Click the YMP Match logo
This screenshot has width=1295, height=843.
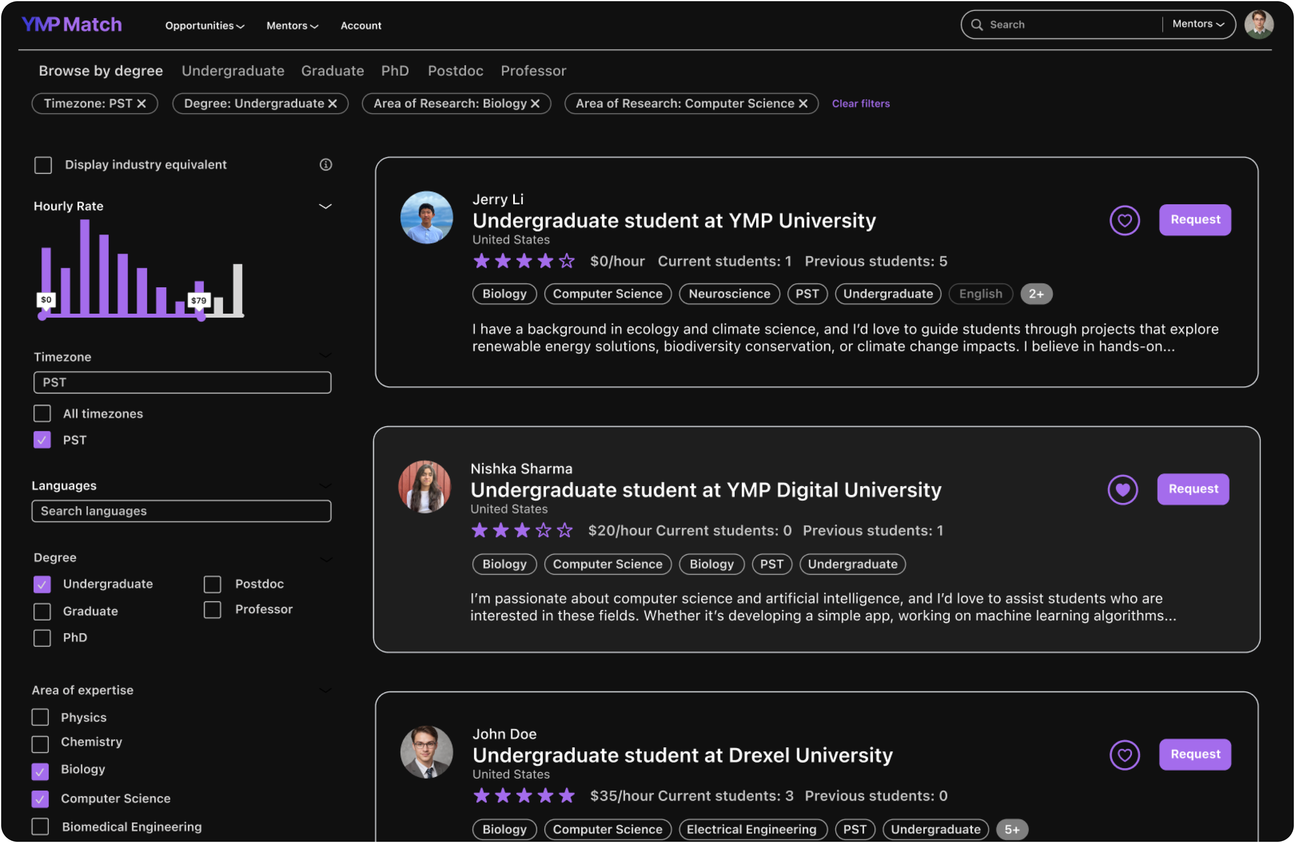coord(72,24)
